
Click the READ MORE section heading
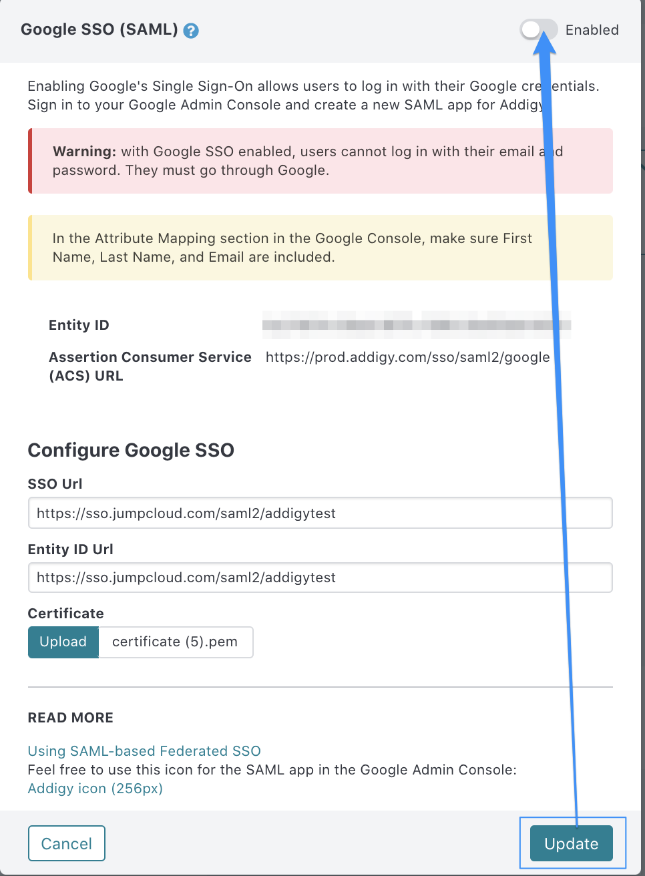(71, 718)
